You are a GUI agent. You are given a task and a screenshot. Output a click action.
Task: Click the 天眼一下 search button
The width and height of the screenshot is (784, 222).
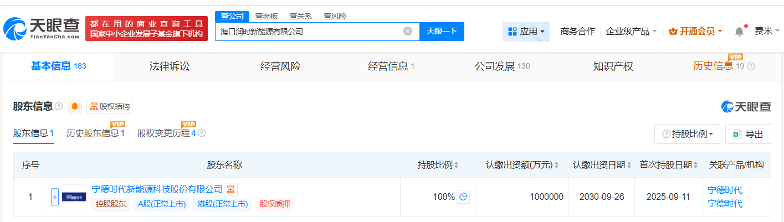coord(442,32)
